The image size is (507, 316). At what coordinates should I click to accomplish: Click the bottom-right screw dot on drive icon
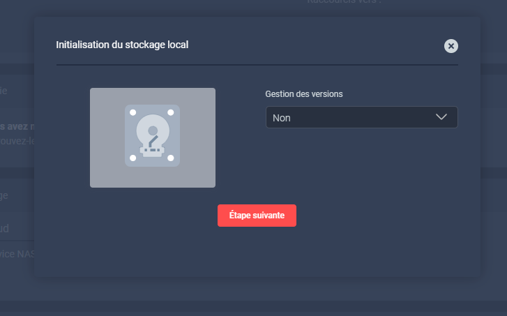171,158
